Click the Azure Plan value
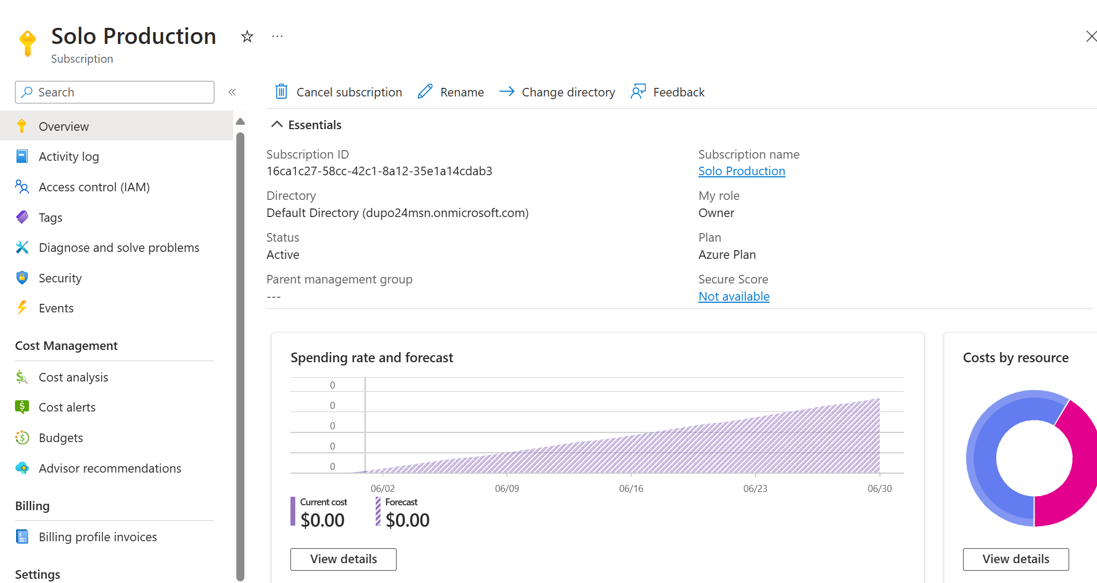The height and width of the screenshot is (583, 1097). point(727,255)
